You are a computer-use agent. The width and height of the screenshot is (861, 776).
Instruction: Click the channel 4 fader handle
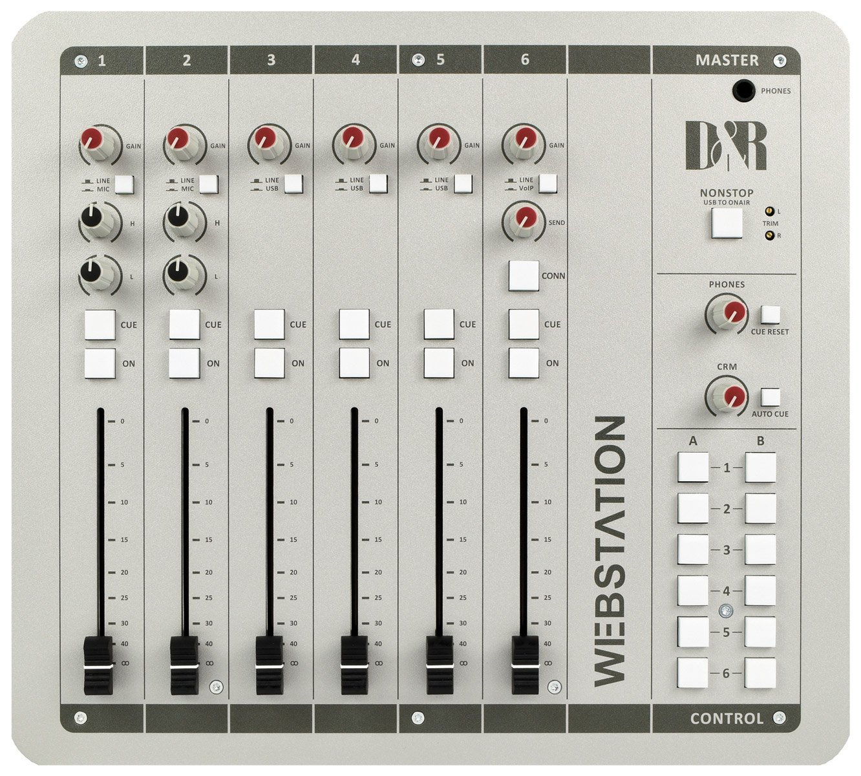pyautogui.click(x=354, y=664)
